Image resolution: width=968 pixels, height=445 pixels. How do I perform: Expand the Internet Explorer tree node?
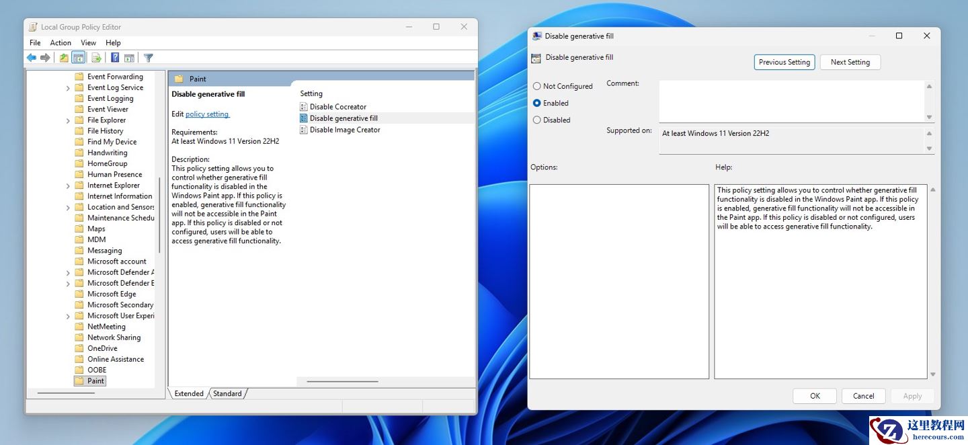[x=69, y=186]
